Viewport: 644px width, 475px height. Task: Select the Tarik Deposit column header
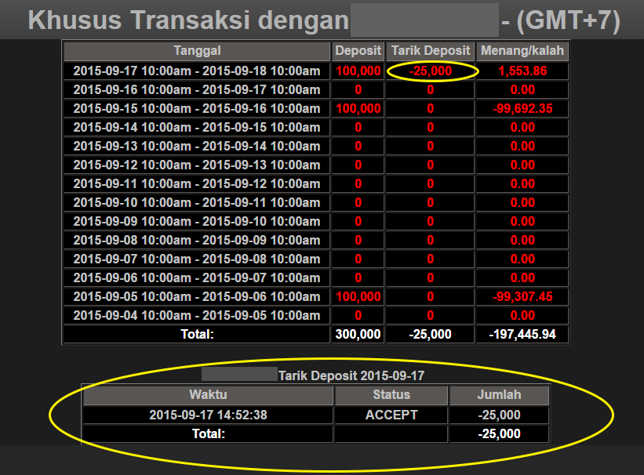[431, 51]
